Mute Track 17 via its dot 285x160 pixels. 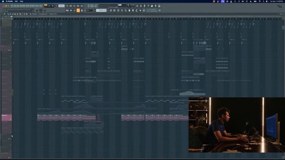point(11,120)
